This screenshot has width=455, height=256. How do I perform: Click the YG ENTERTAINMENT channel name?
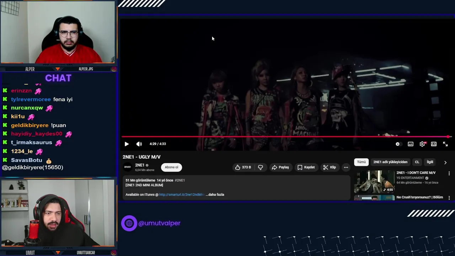(410, 178)
